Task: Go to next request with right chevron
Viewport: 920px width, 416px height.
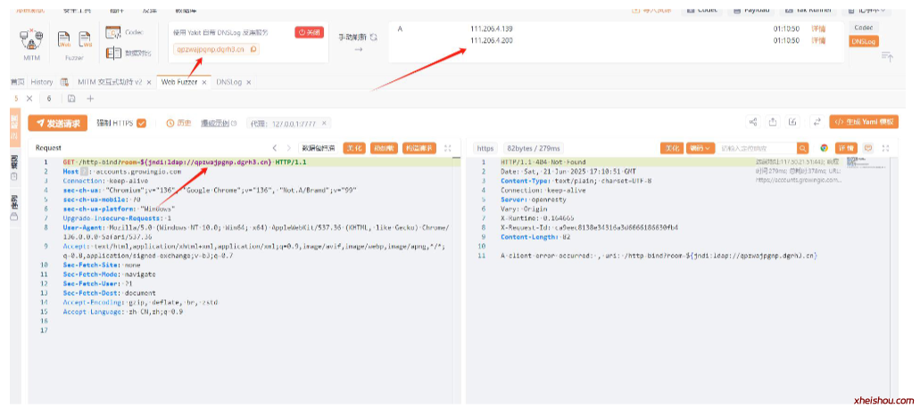Action: [288, 148]
